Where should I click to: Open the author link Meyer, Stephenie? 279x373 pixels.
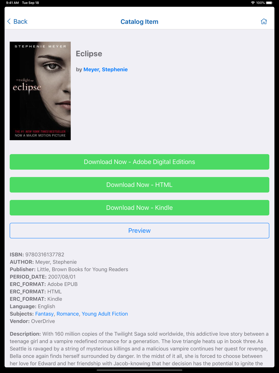coord(105,69)
